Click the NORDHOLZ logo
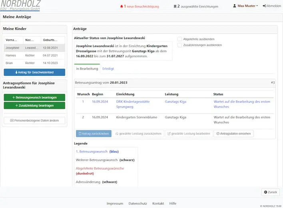283x208 pixels. click(20, 5)
